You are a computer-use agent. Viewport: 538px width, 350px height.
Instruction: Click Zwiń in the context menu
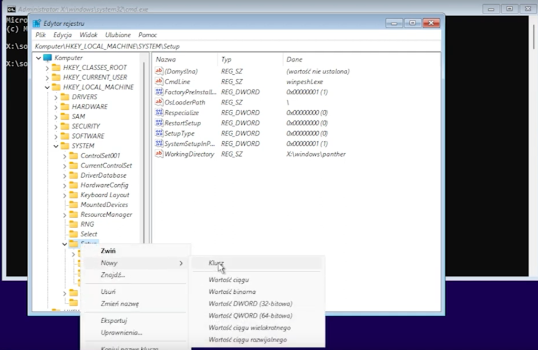[x=136, y=251]
